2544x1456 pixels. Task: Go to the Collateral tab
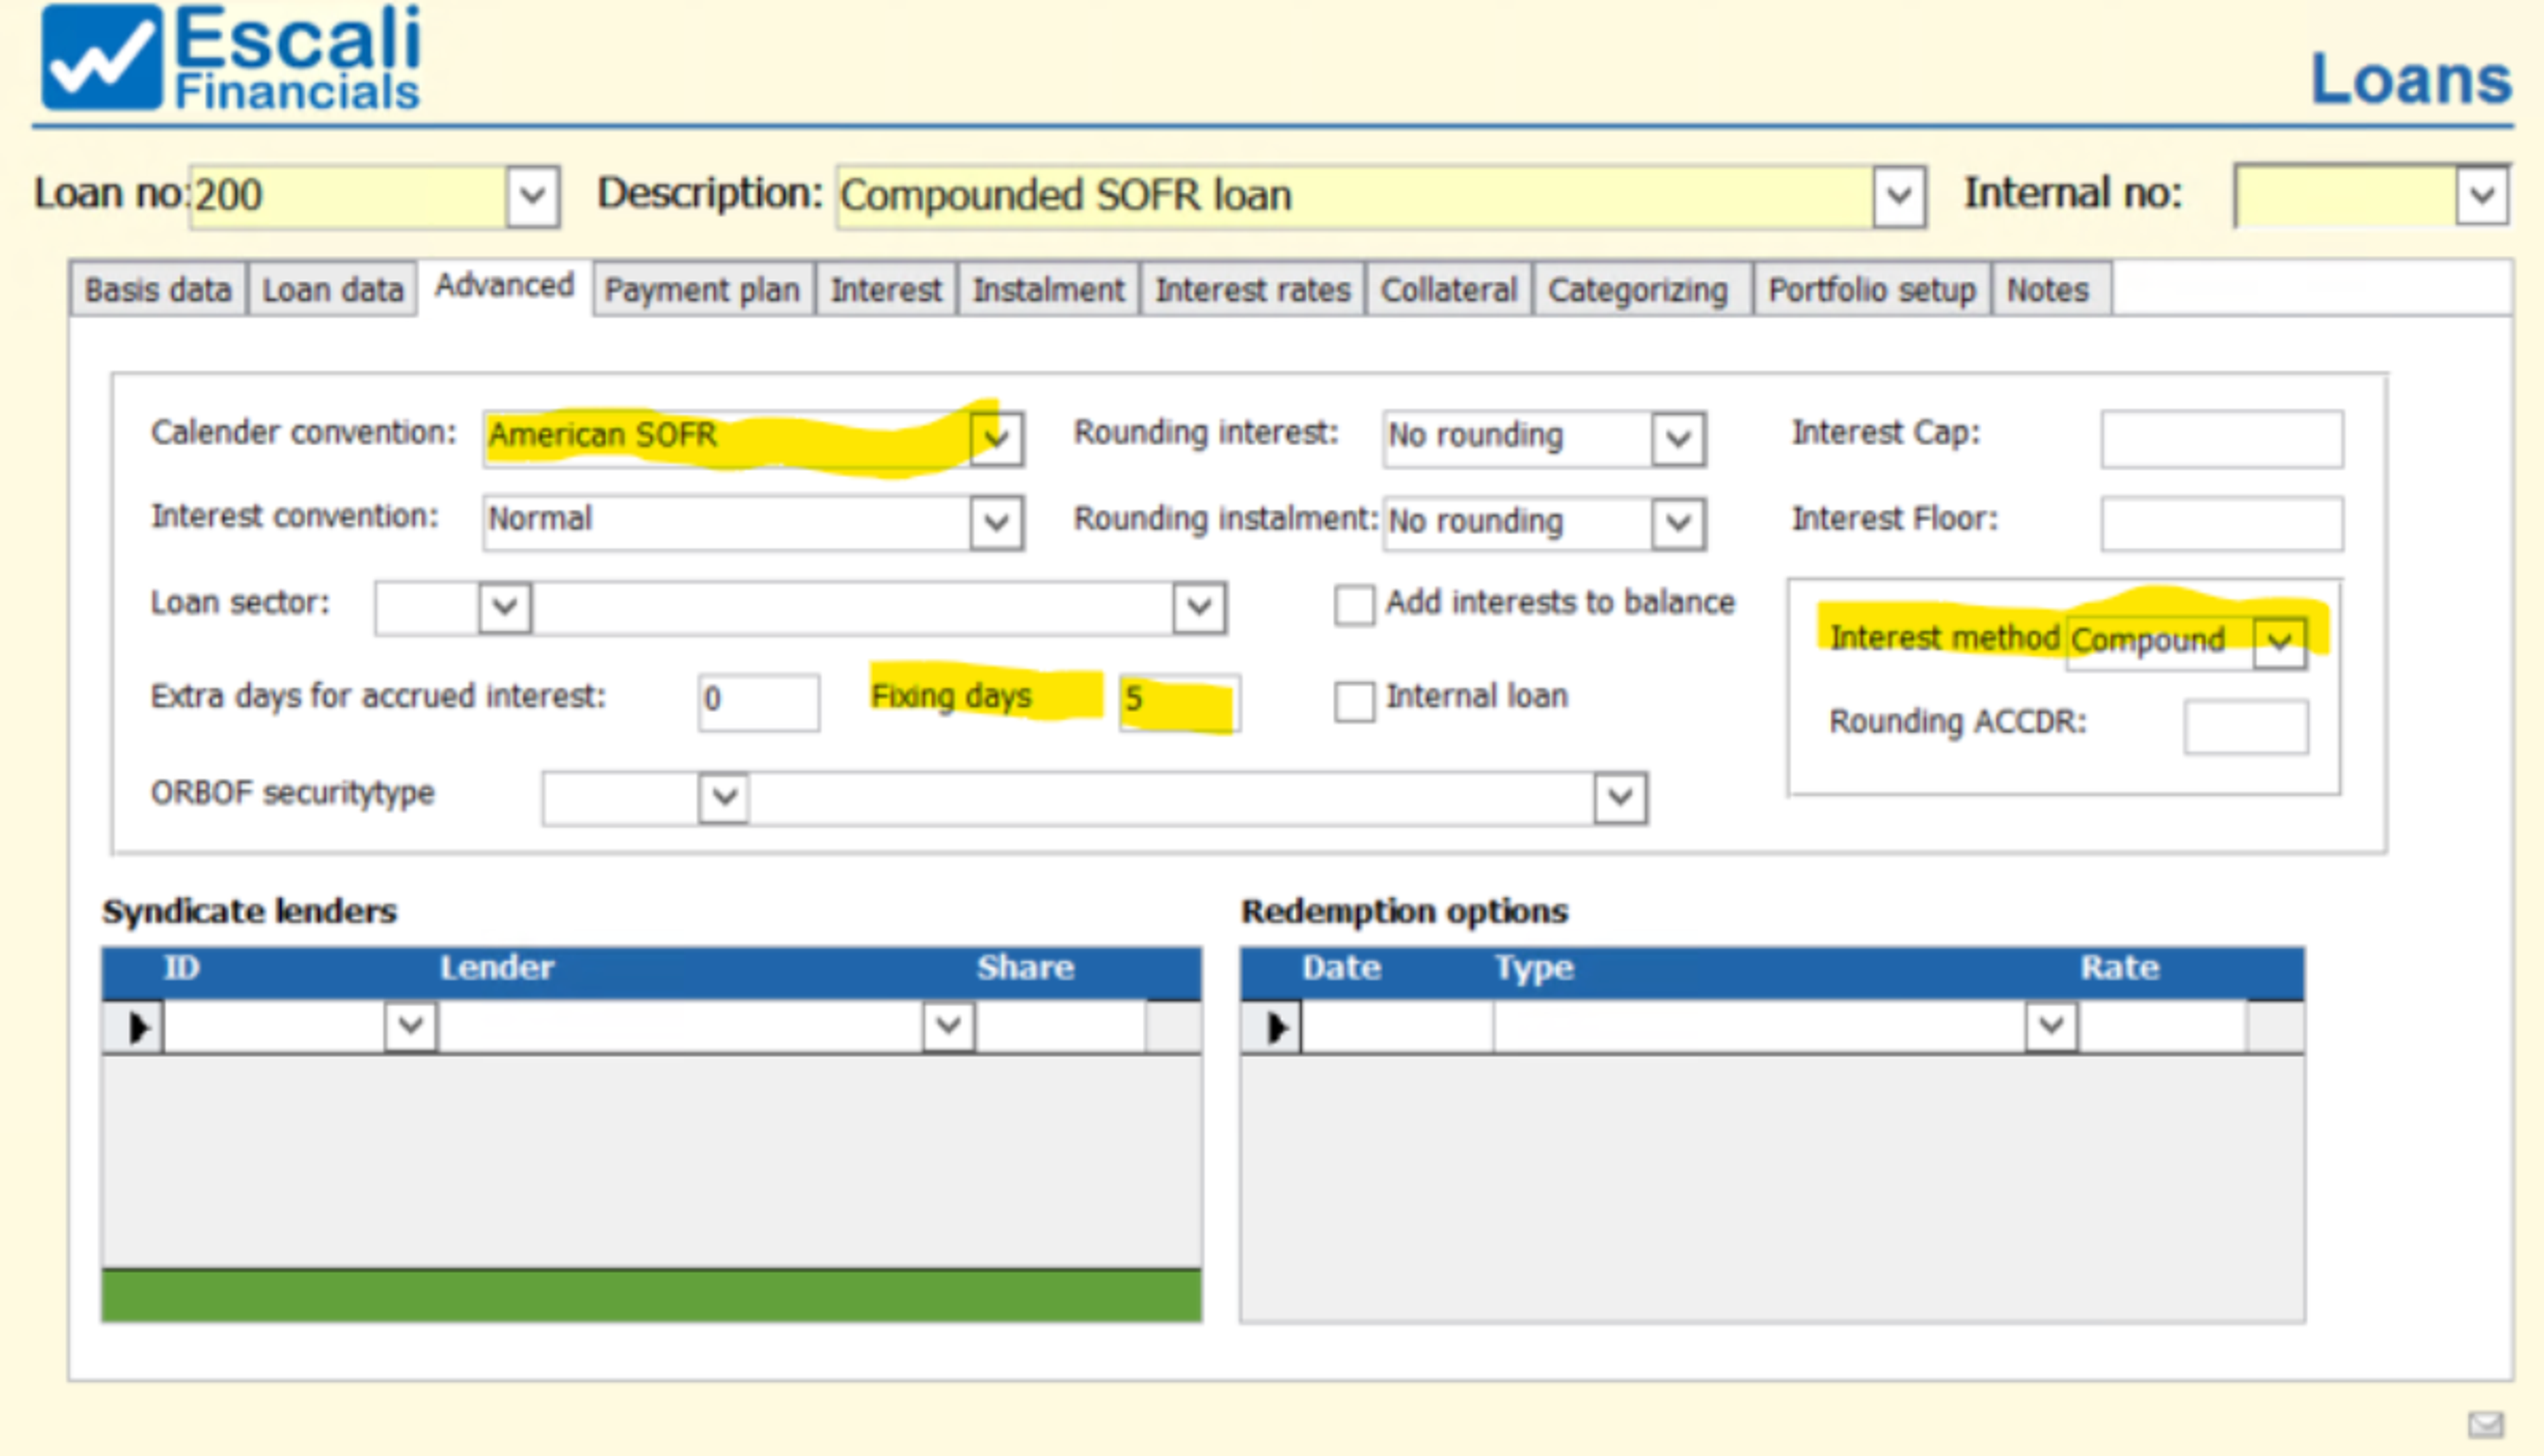pos(1448,290)
